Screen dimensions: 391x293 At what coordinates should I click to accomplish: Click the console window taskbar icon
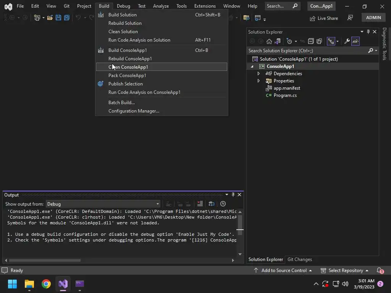pos(80,284)
